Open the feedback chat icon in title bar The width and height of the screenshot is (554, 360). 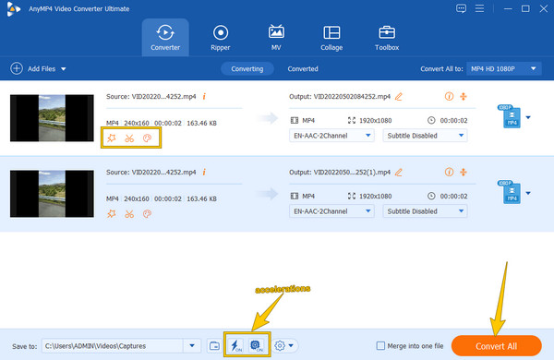tap(461, 8)
